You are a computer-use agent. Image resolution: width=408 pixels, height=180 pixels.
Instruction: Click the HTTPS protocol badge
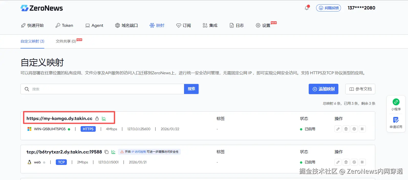tap(88, 129)
